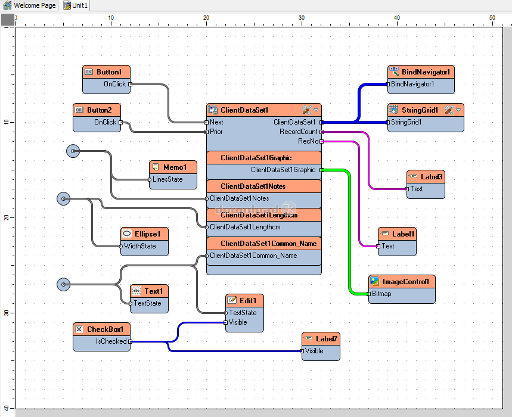Select the Button1 node header
Image resolution: width=512 pixels, height=417 pixels.
107,72
